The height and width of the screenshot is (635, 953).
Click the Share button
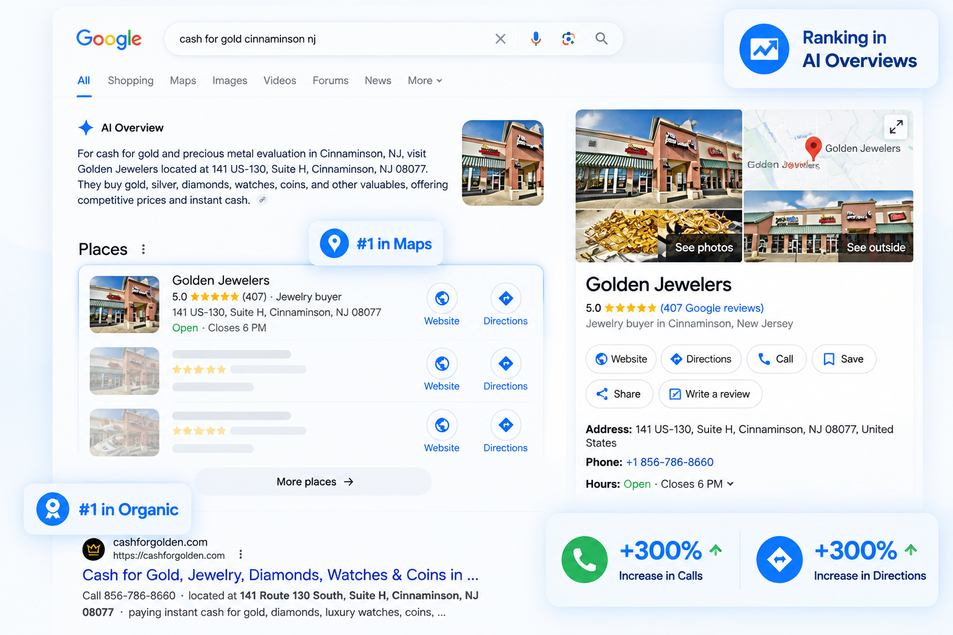pyautogui.click(x=619, y=394)
